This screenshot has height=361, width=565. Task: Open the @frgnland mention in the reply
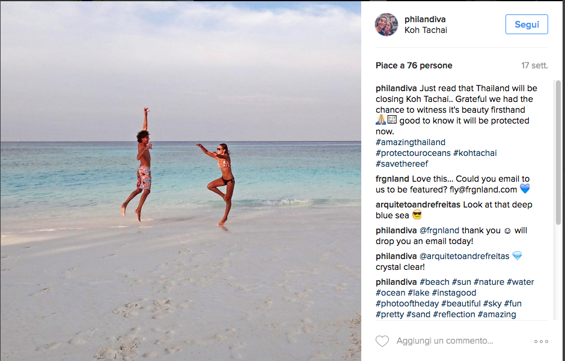click(x=439, y=230)
